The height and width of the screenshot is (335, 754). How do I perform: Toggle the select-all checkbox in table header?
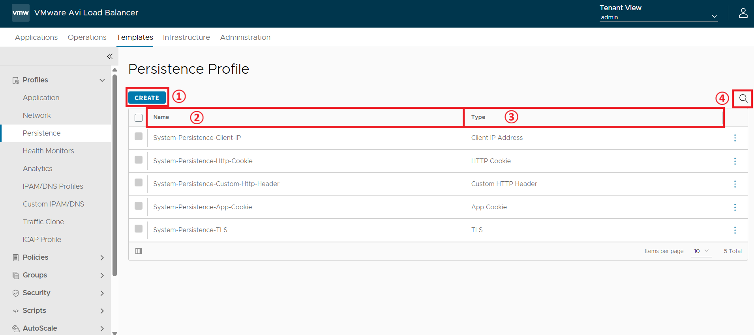tap(139, 117)
